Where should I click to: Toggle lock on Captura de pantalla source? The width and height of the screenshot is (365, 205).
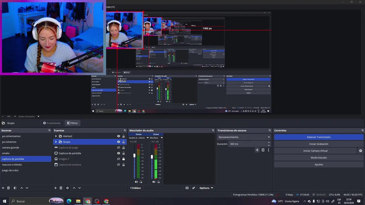click(x=123, y=153)
